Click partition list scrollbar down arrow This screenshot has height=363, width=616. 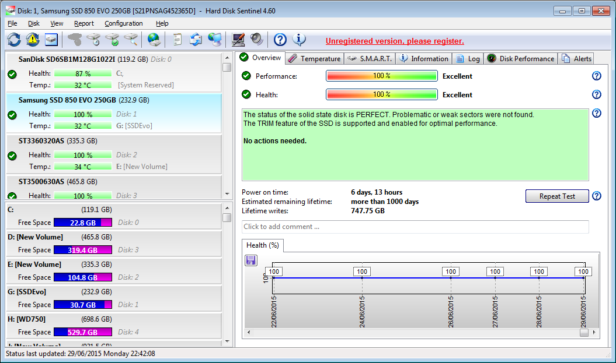tap(227, 341)
